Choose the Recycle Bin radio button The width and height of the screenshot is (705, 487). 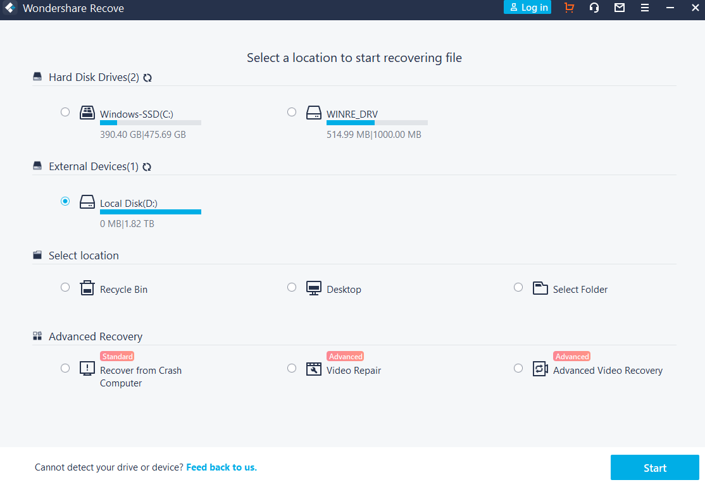65,287
